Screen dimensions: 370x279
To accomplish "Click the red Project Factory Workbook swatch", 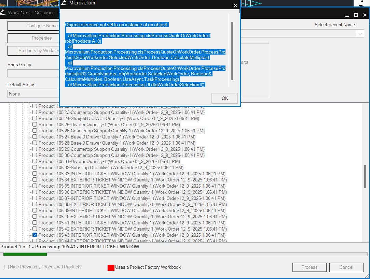I will click(x=111, y=267).
